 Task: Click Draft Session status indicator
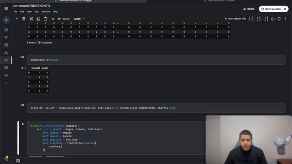click(x=235, y=19)
